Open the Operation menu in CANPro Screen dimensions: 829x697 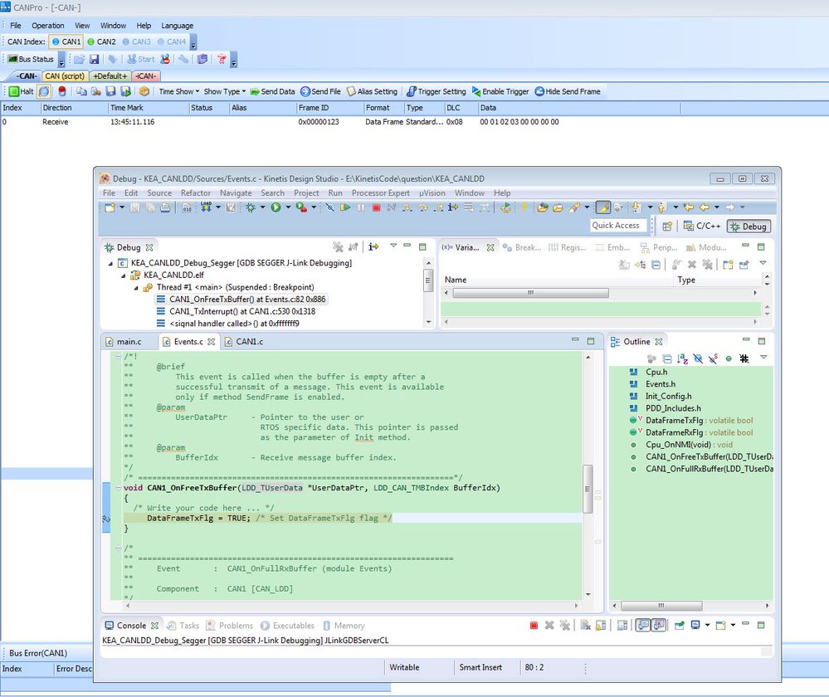click(x=47, y=26)
